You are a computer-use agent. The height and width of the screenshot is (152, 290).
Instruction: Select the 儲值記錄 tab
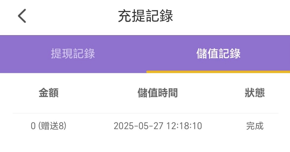click(x=218, y=54)
